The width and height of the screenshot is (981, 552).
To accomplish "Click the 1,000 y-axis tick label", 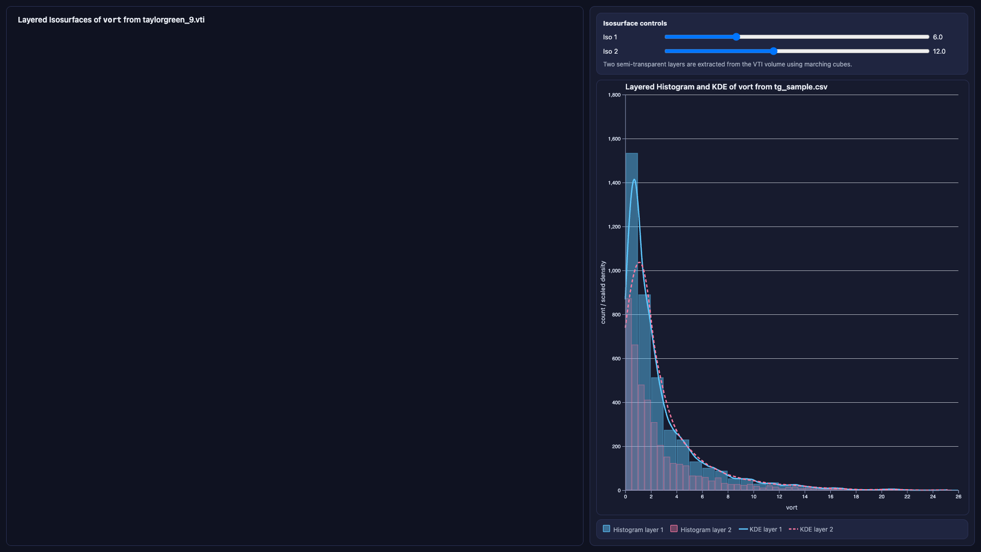I will (614, 271).
